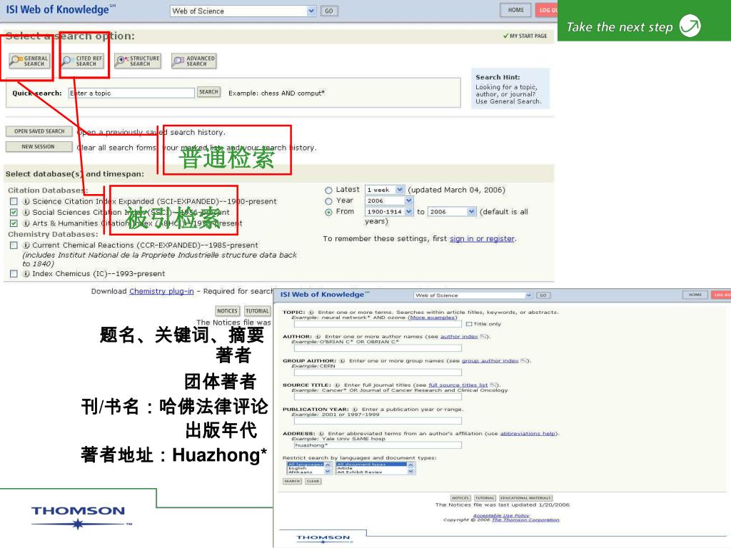Image resolution: width=731 pixels, height=548 pixels.
Task: Open the abbreviations help link
Action: 528,433
